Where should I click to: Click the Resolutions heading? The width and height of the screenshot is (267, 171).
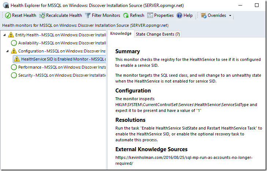pos(130,120)
